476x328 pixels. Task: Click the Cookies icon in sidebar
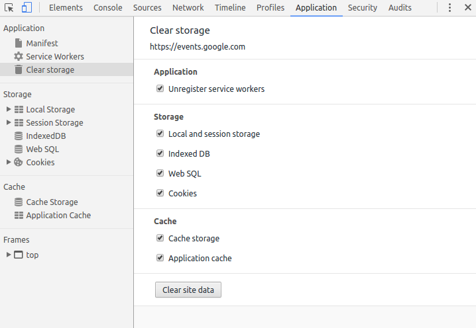[19, 163]
